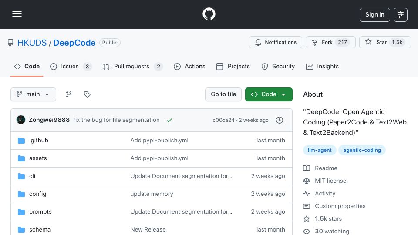Open the .github folder
Image resolution: width=418 pixels, height=235 pixels.
coord(39,141)
